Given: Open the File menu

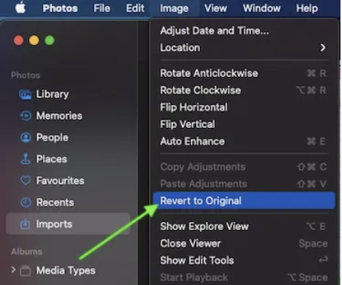Looking at the screenshot, I should 102,8.
